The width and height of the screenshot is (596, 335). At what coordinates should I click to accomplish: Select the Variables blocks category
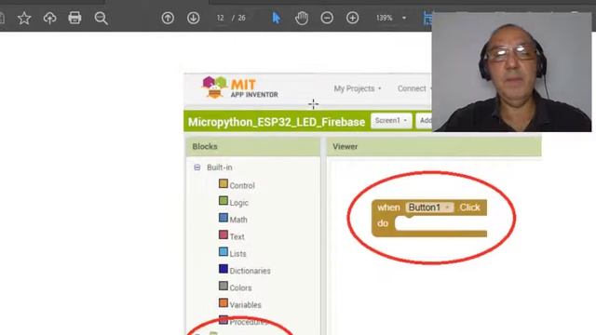(x=245, y=305)
